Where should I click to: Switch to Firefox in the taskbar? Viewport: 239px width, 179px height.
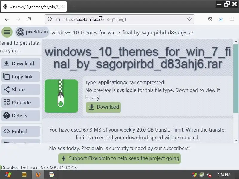click(38, 175)
